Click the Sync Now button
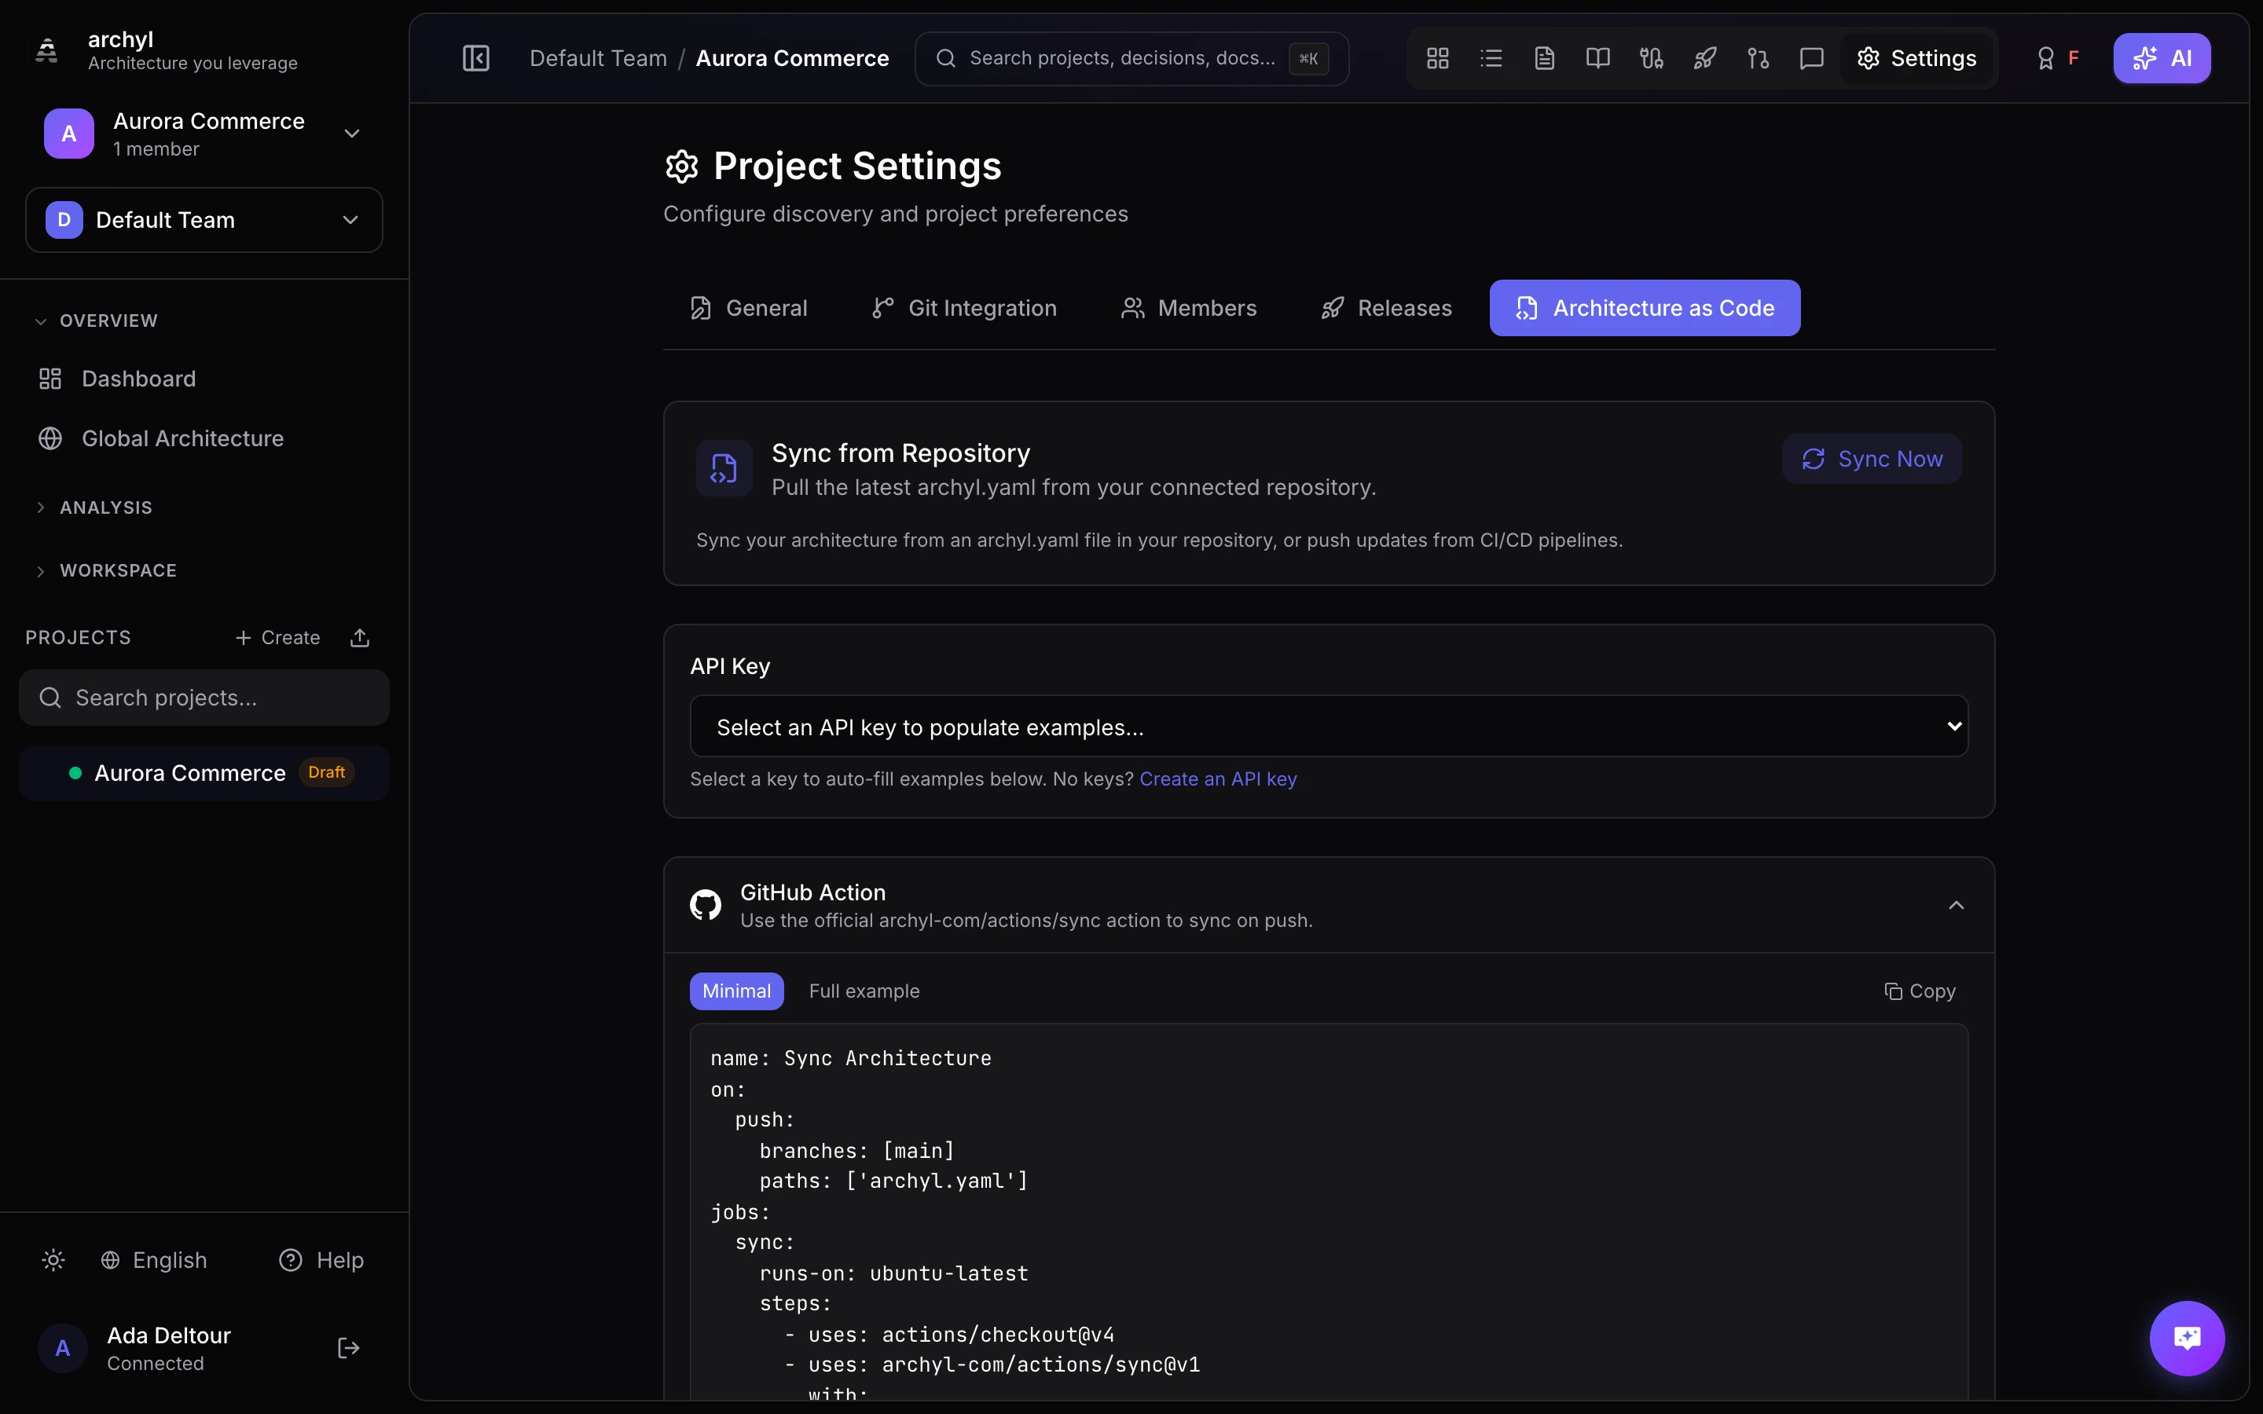Image resolution: width=2263 pixels, height=1414 pixels. (x=1872, y=460)
